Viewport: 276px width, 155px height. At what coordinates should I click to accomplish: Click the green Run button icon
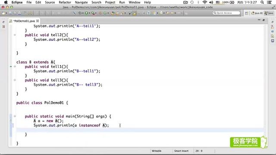pos(86,13)
